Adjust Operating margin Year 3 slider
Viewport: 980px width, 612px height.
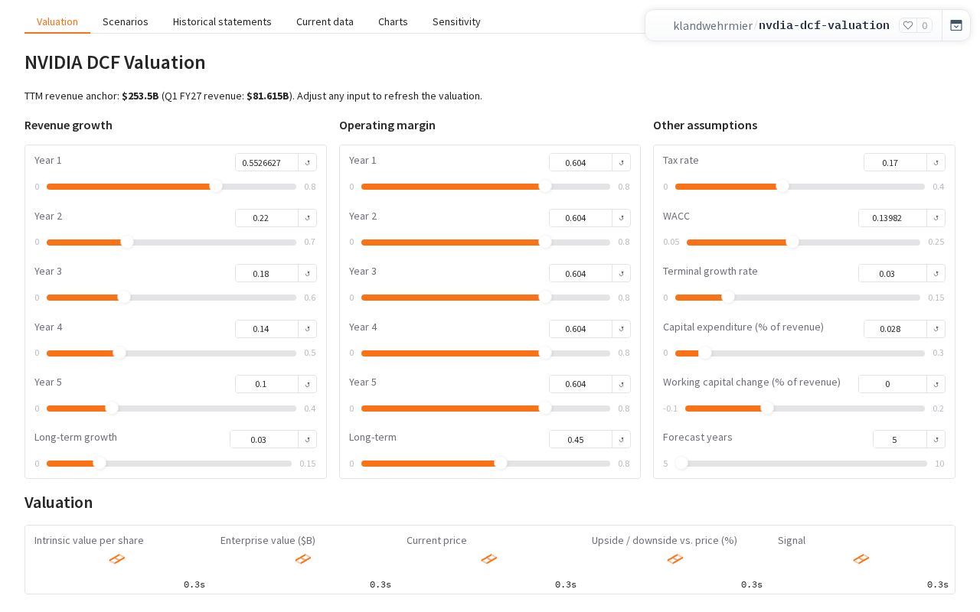click(x=485, y=298)
